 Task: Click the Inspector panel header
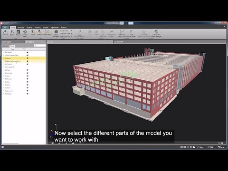coord(170,42)
